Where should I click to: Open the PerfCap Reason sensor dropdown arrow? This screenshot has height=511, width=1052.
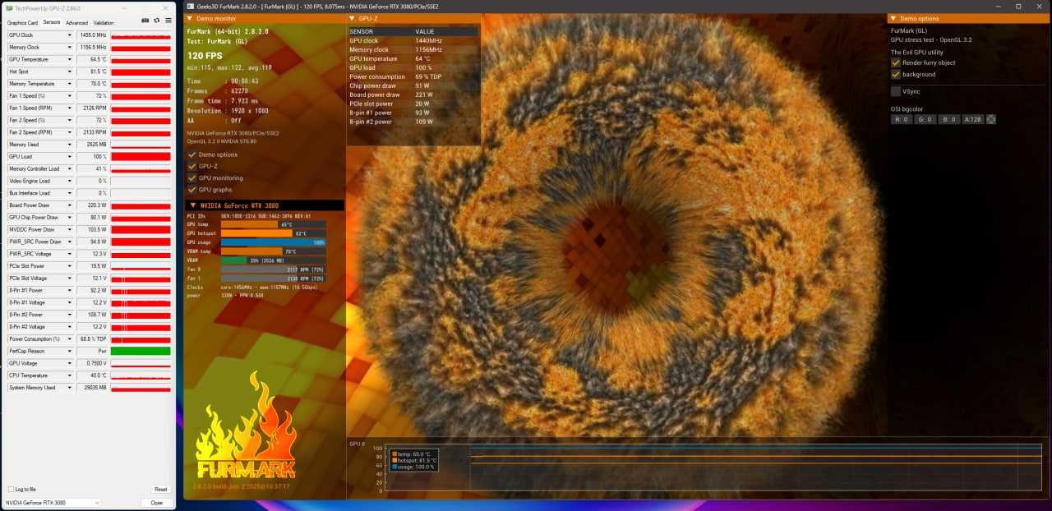70,351
